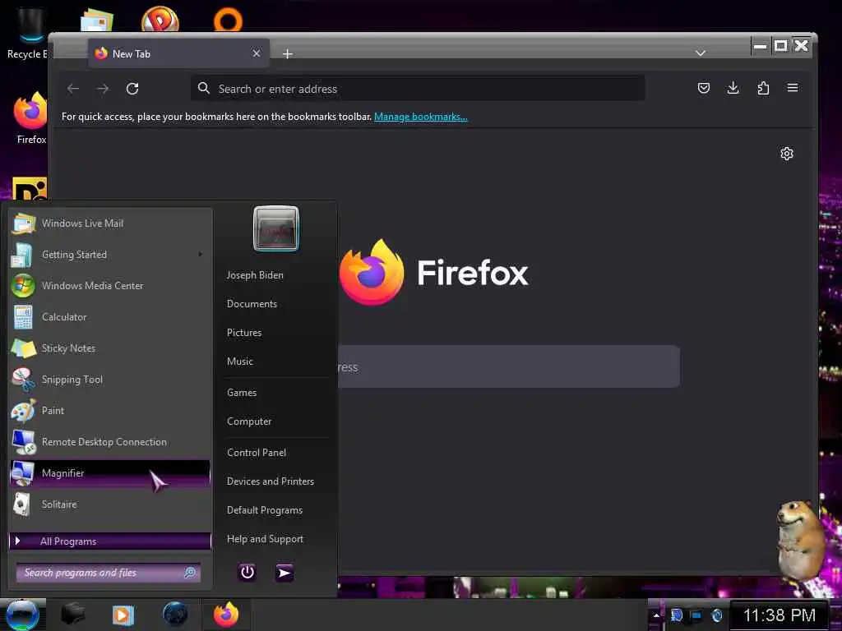Close the New Tab tab
Screen dimensions: 842x631
(x=257, y=53)
